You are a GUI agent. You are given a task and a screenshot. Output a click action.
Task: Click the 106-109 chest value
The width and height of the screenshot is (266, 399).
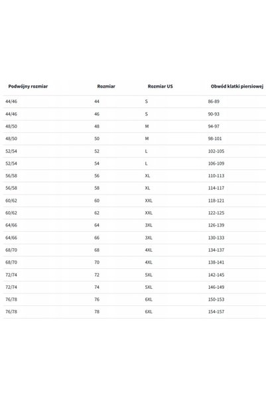tap(216, 163)
